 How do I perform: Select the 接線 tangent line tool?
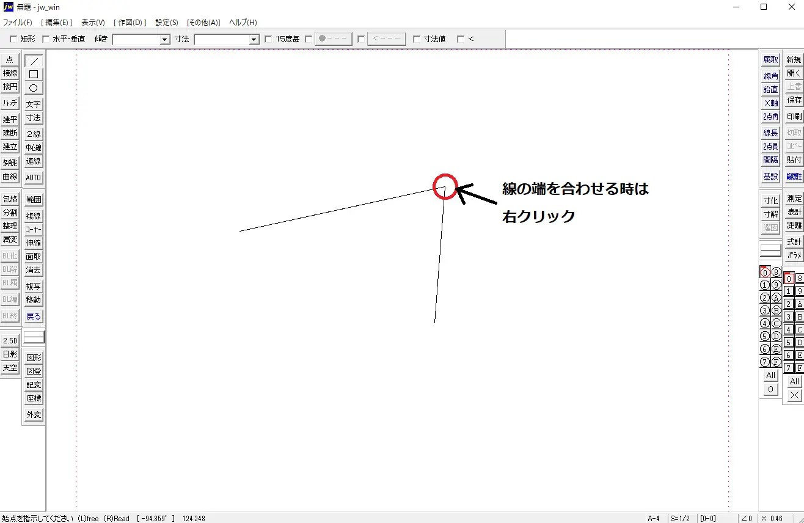coord(10,73)
